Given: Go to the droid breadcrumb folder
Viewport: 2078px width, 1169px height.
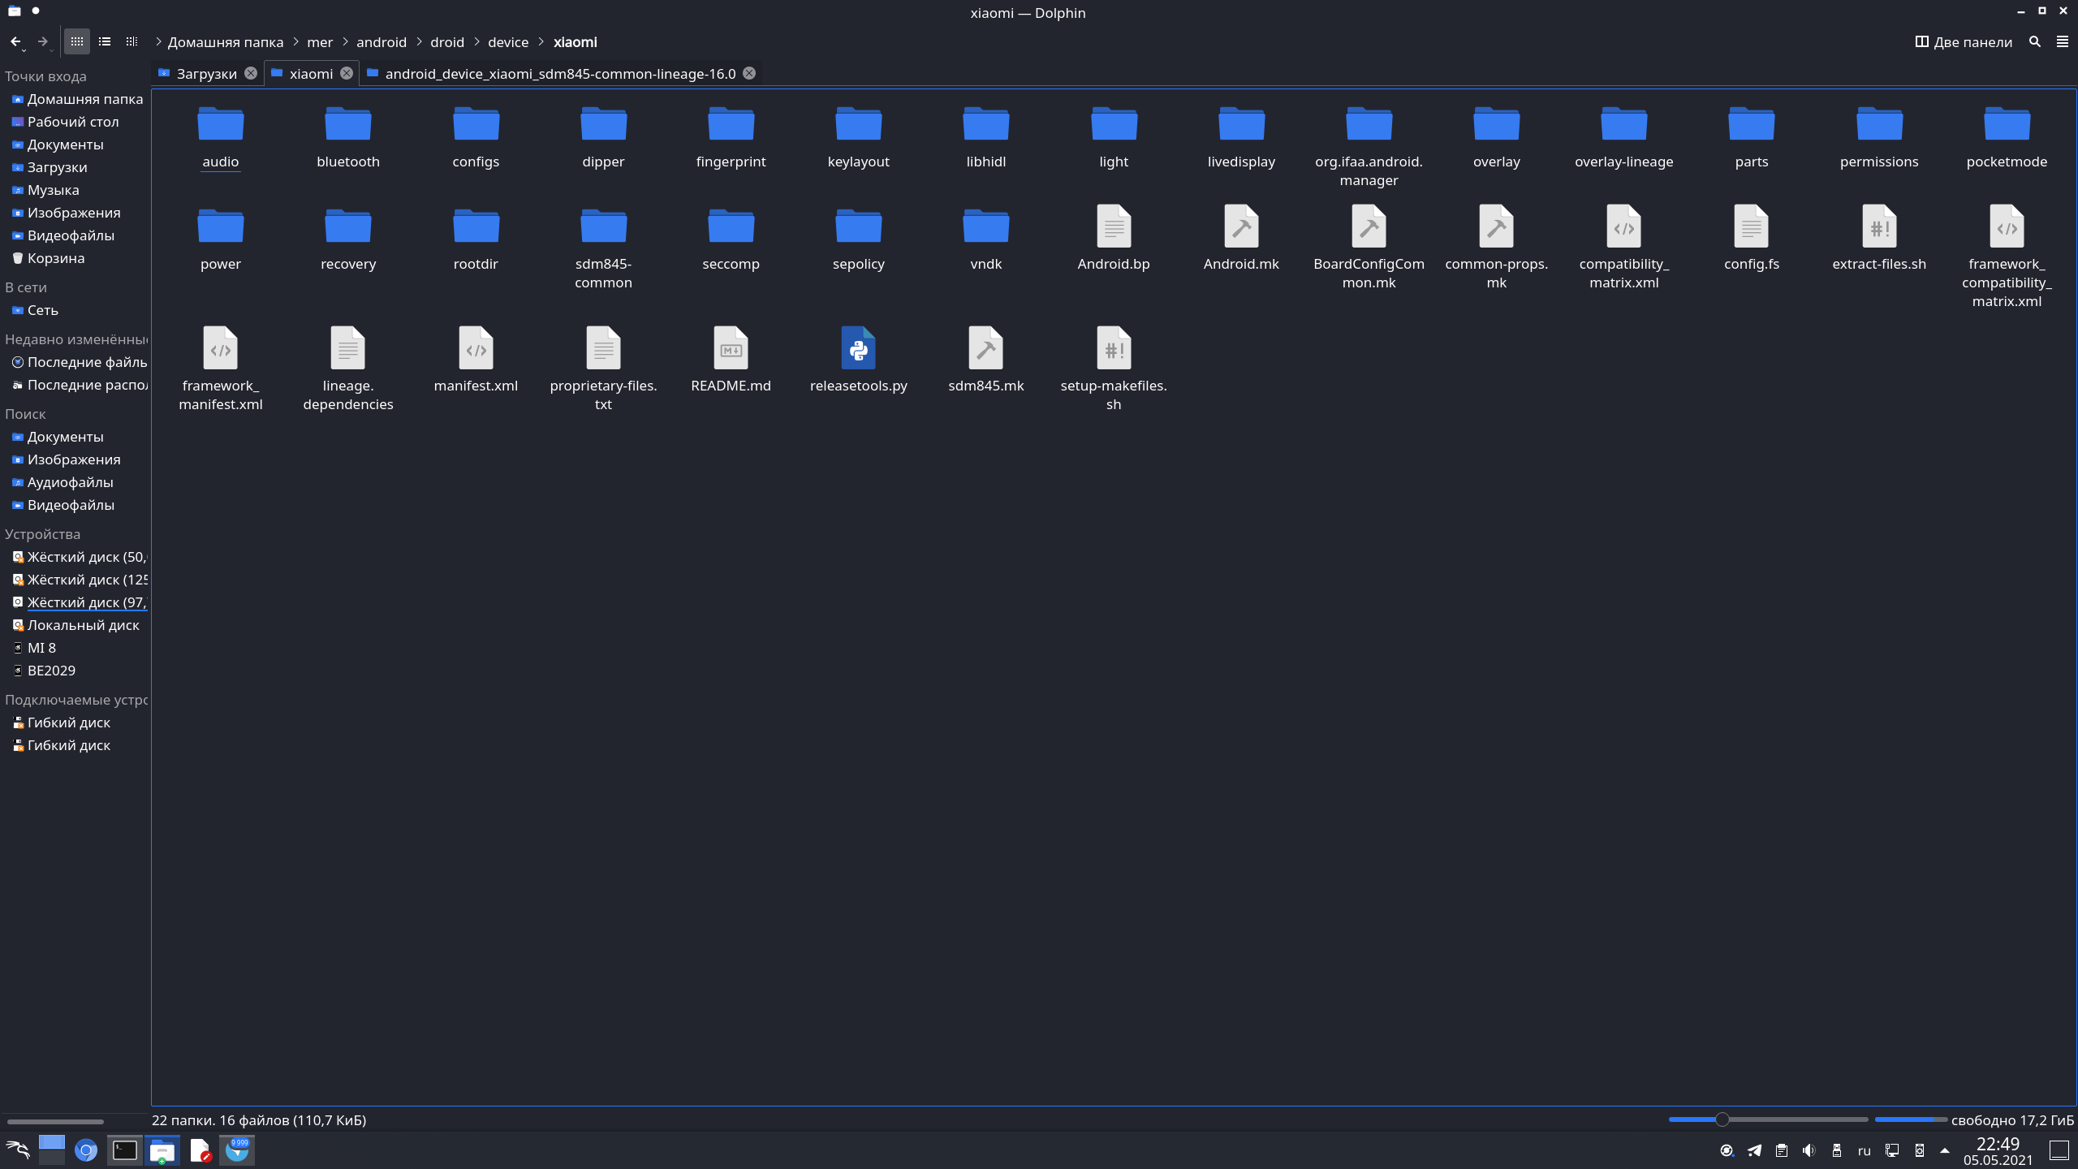Looking at the screenshot, I should coord(447,42).
